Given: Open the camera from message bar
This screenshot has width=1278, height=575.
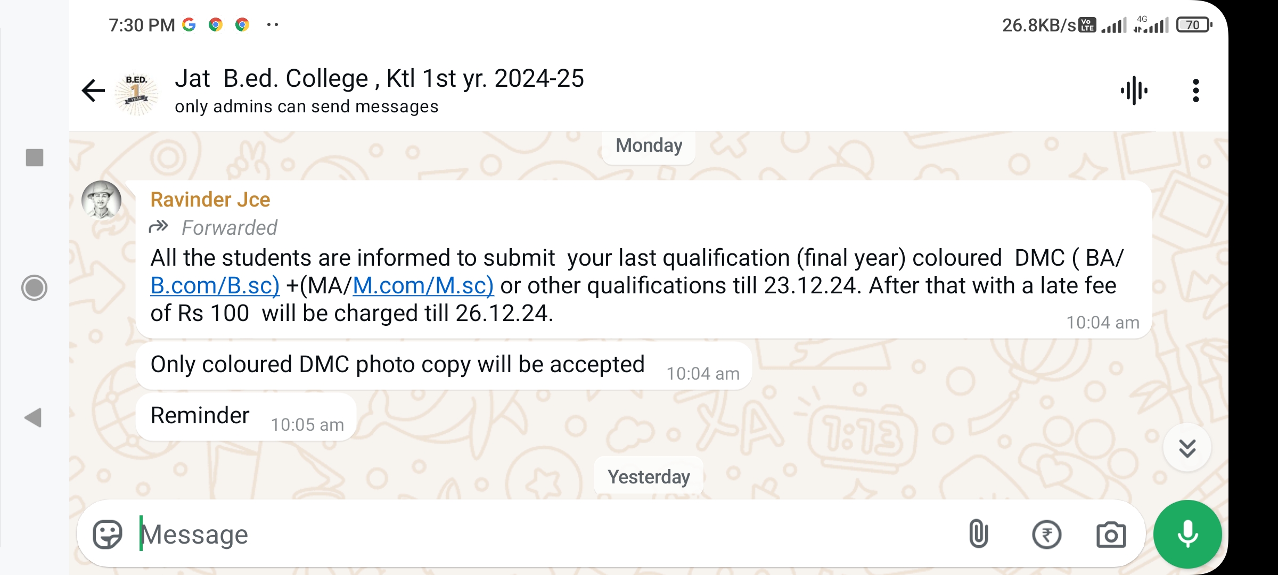Looking at the screenshot, I should click(1111, 535).
